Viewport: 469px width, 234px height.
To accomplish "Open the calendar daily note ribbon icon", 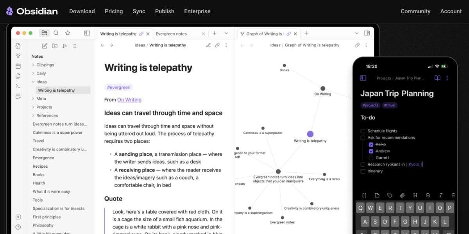I will (18, 66).
